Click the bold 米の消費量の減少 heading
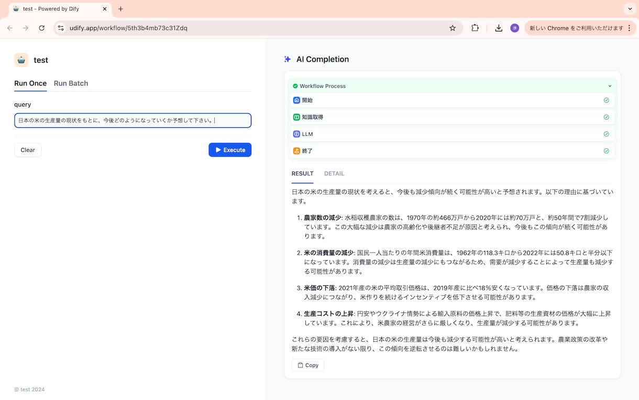 [x=329, y=253]
